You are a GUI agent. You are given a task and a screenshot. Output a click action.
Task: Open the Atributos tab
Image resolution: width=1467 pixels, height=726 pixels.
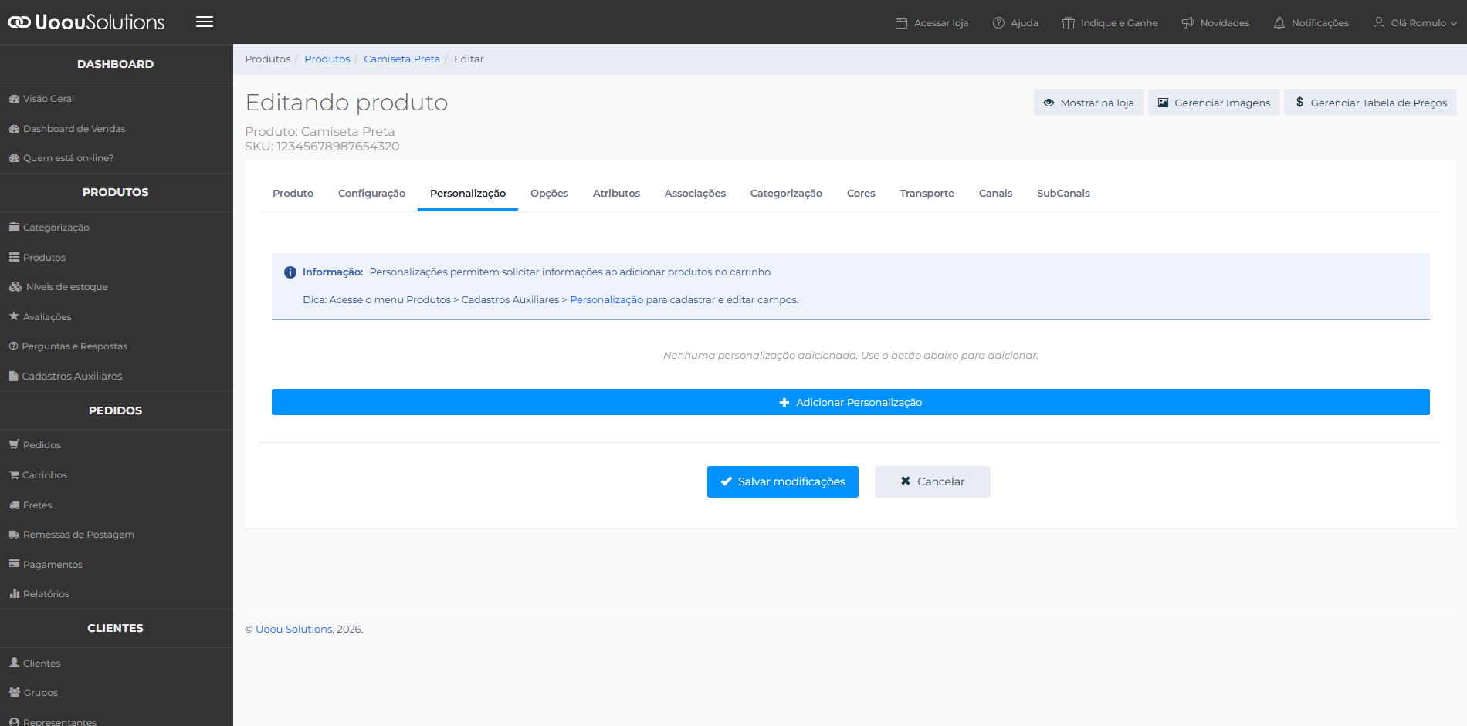[x=616, y=194]
